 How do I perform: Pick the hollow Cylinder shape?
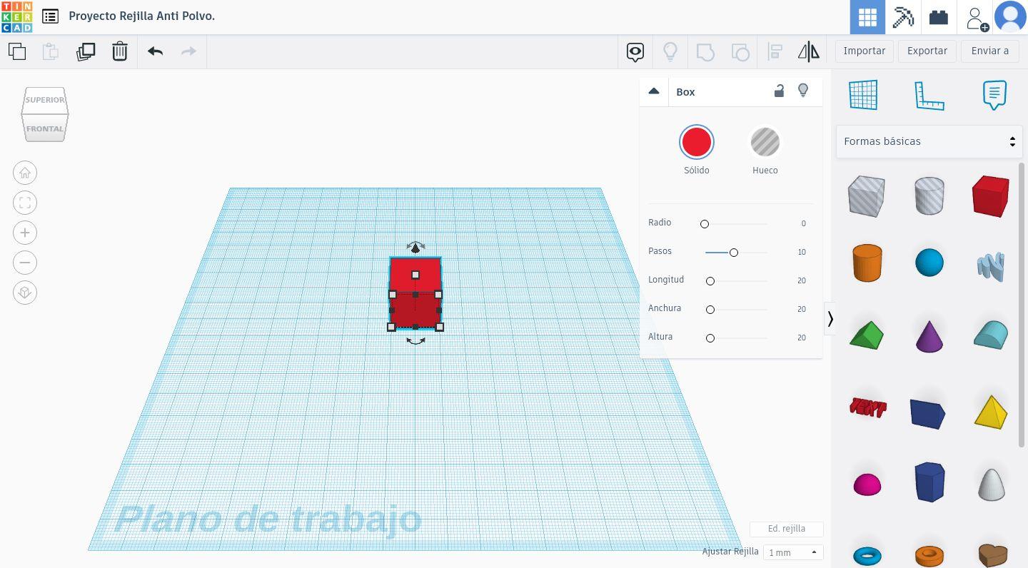point(929,196)
